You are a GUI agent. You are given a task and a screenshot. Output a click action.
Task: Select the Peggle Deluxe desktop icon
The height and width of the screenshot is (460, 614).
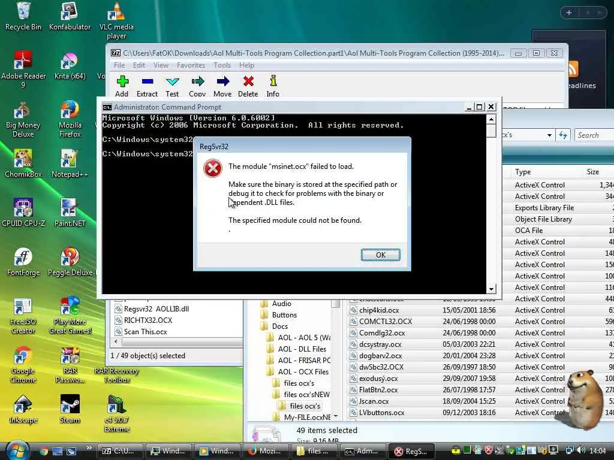tap(71, 262)
